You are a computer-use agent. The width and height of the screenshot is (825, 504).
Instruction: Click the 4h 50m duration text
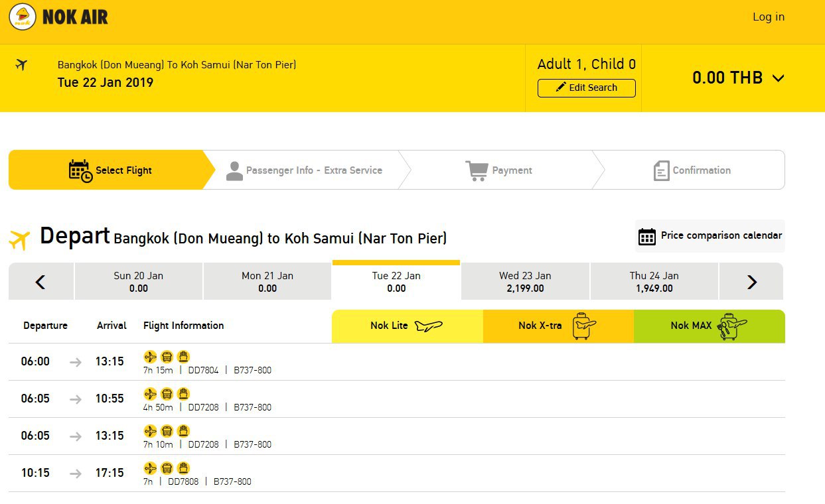click(x=158, y=407)
